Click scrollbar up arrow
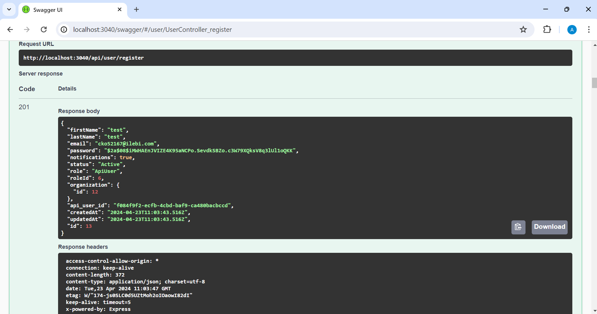The image size is (597, 314). 594,45
